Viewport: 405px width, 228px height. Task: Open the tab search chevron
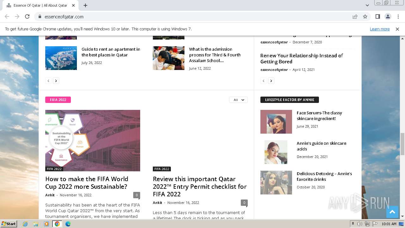367,5
